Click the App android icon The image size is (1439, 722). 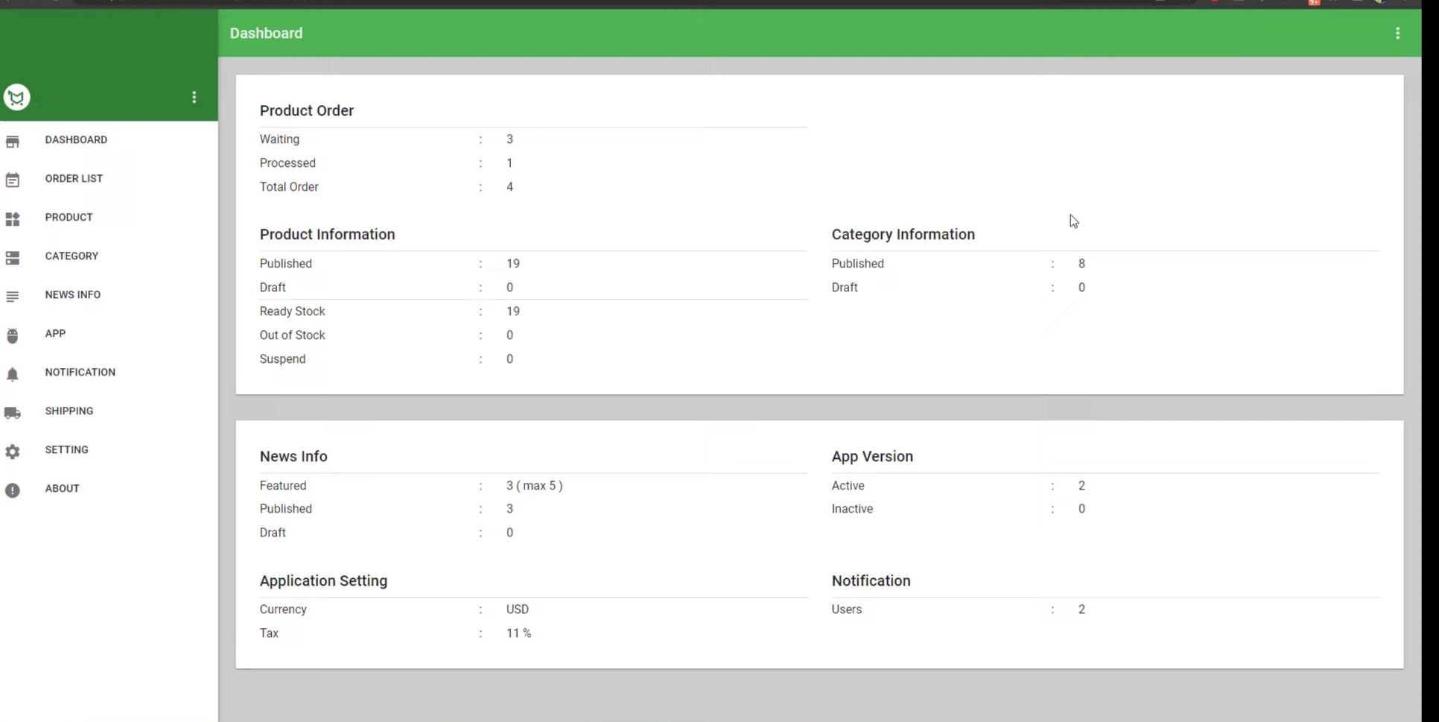click(13, 335)
